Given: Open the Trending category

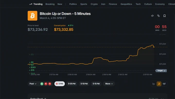Looking at the screenshot, I should tap(38, 4).
